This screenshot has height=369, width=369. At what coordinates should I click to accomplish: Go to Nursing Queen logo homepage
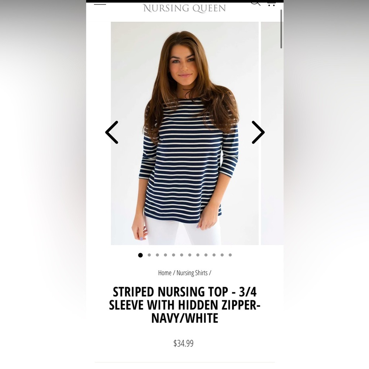coord(184,8)
